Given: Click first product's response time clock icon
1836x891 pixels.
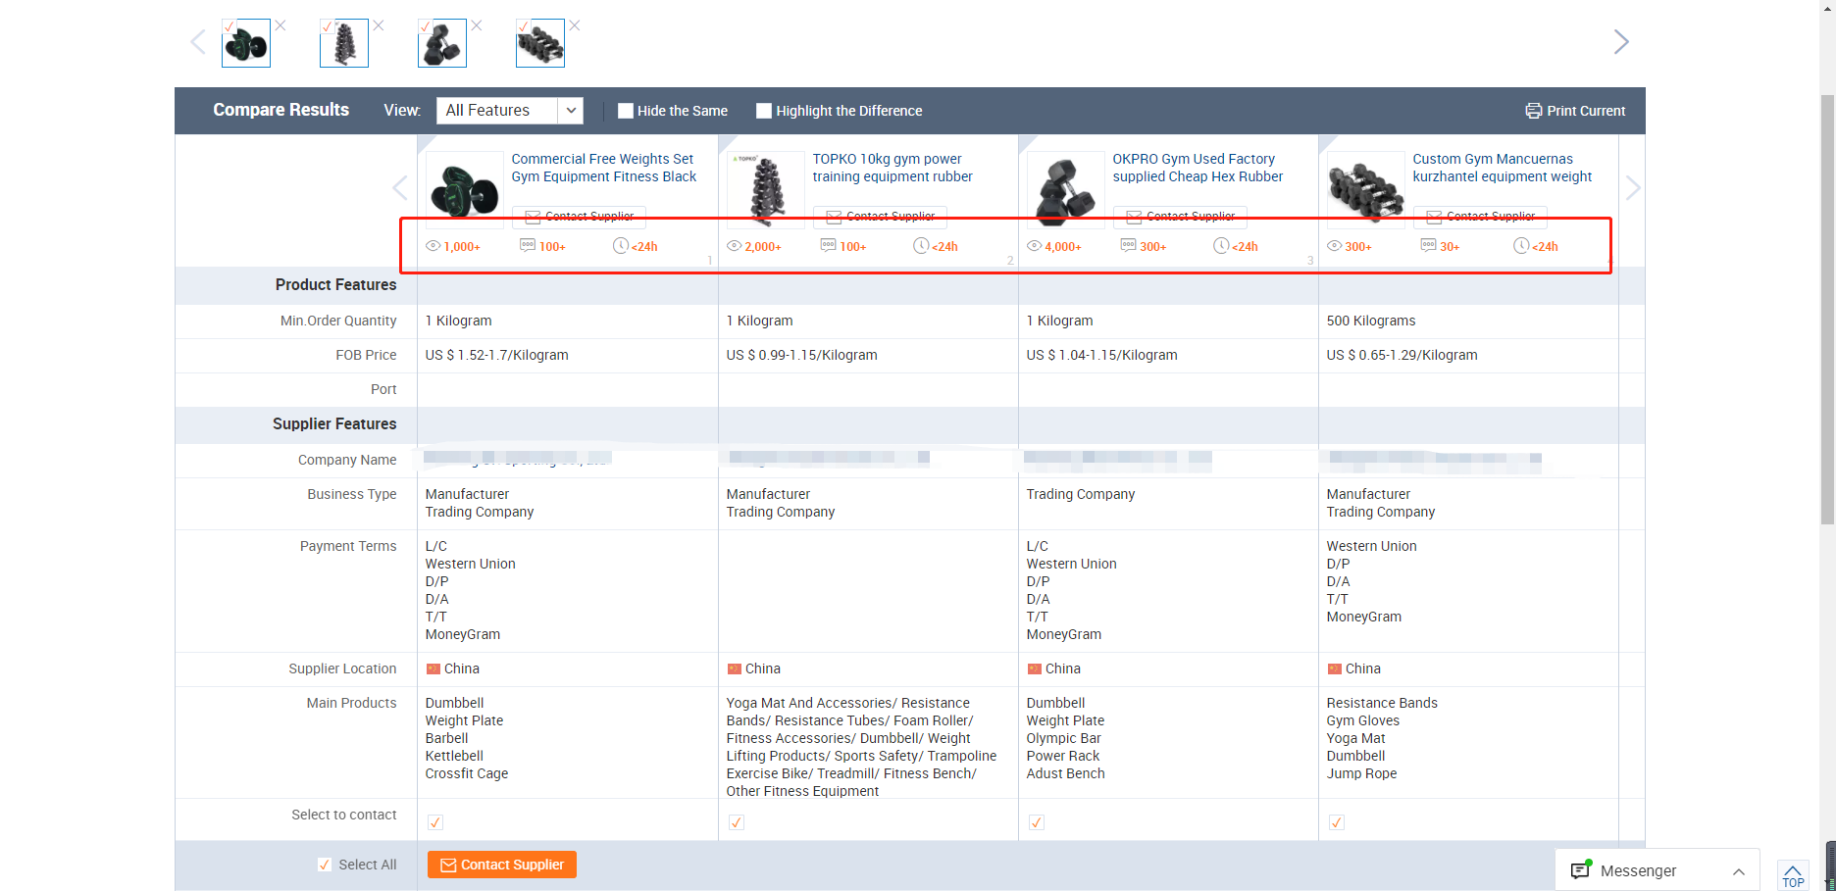Looking at the screenshot, I should pos(621,245).
